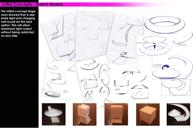Click the blue downward arrow charging dock sketch
Viewport: 193px width, 128px height.
[x=154, y=46]
